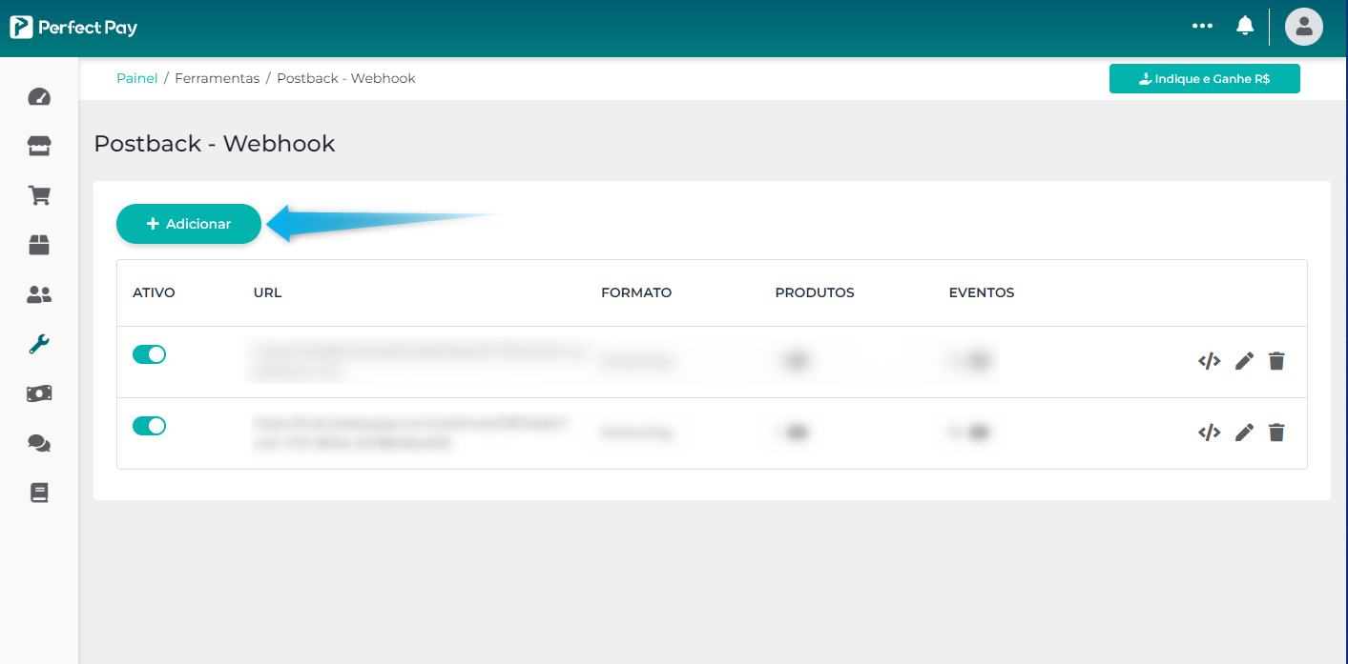
Task: Open the money bill sidebar icon
Action: point(39,393)
